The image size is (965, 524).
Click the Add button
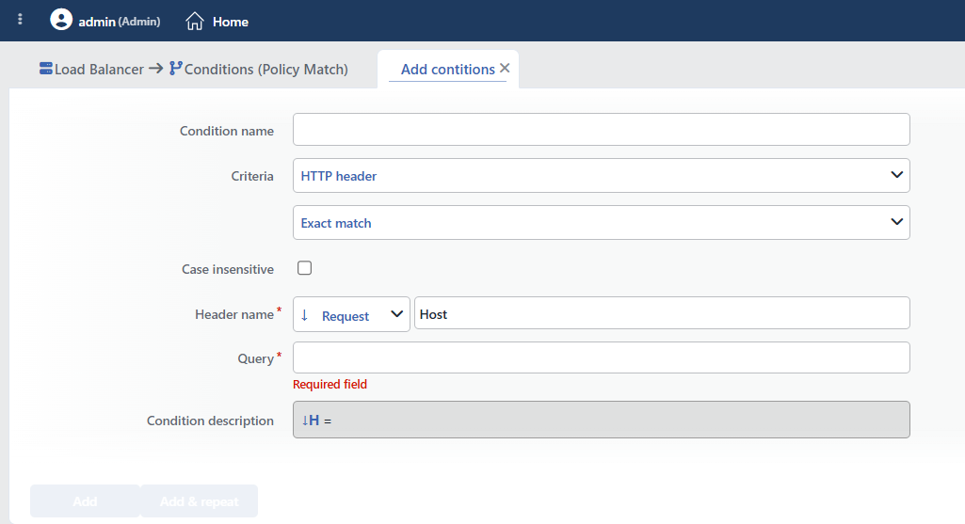(x=85, y=501)
